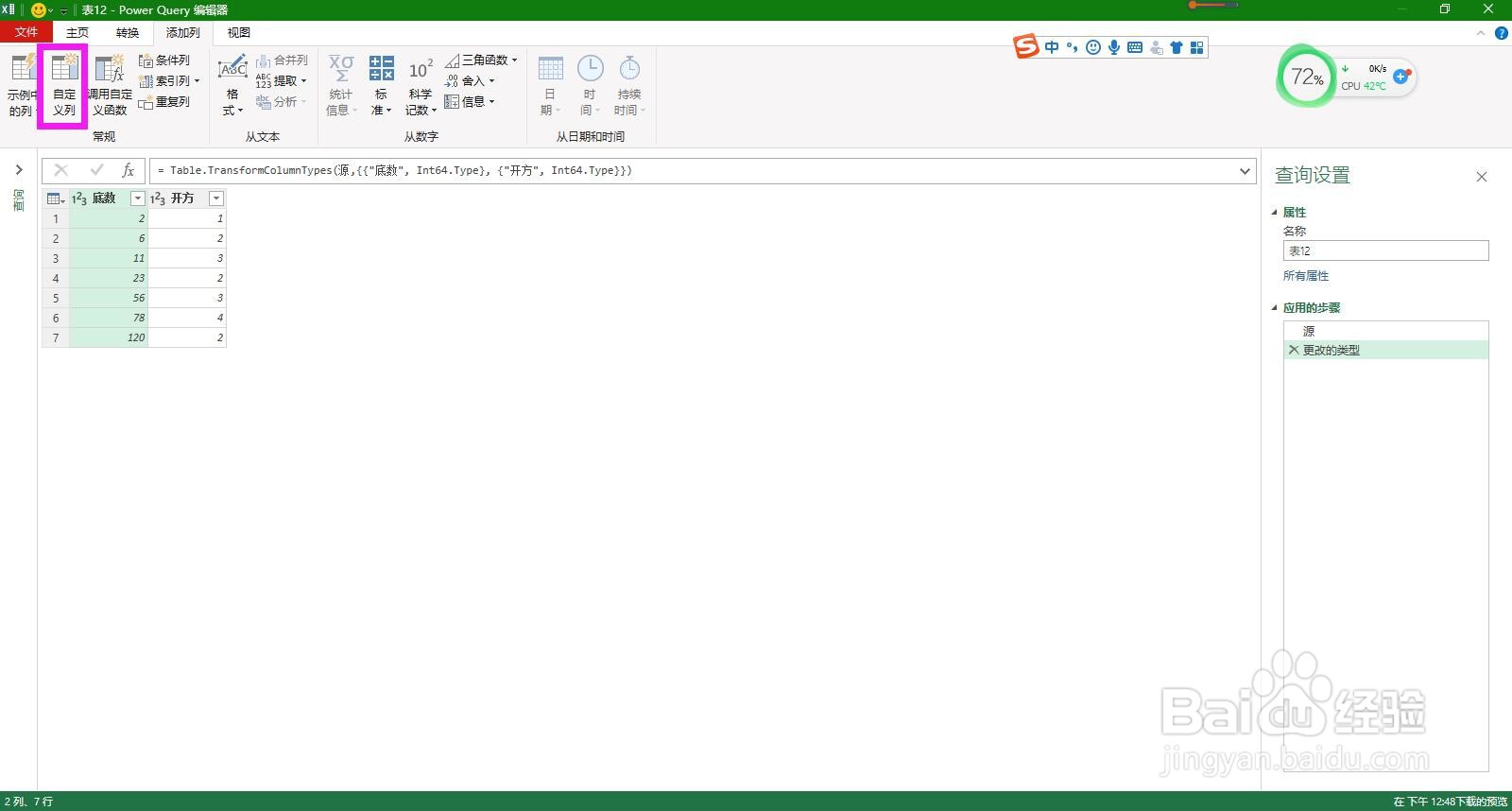This screenshot has height=811, width=1512.
Task: Open the Standard (标准) operations menu
Action: tap(382, 85)
